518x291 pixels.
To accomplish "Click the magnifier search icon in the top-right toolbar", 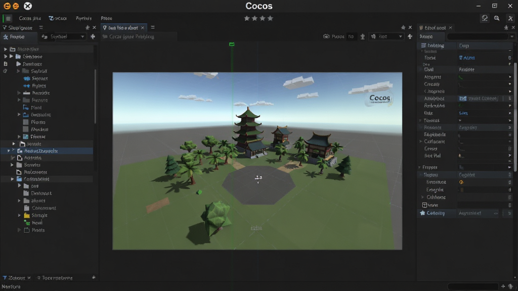I will [x=497, y=18].
